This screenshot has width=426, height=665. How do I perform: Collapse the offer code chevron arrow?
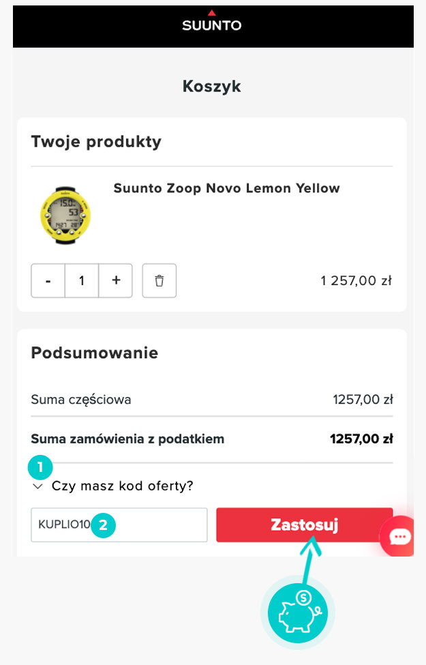(x=37, y=486)
